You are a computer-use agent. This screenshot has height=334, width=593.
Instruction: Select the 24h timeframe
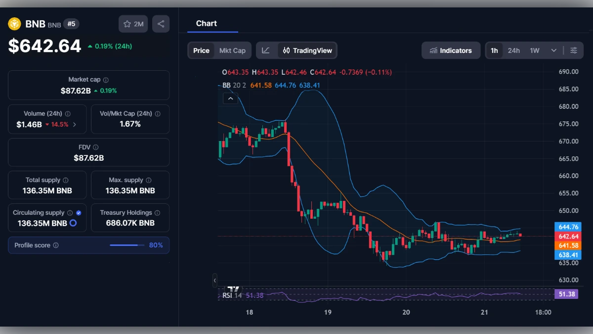(513, 50)
